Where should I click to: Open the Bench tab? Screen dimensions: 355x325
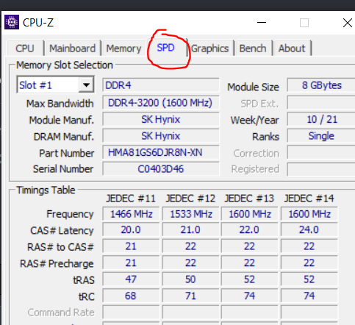253,49
